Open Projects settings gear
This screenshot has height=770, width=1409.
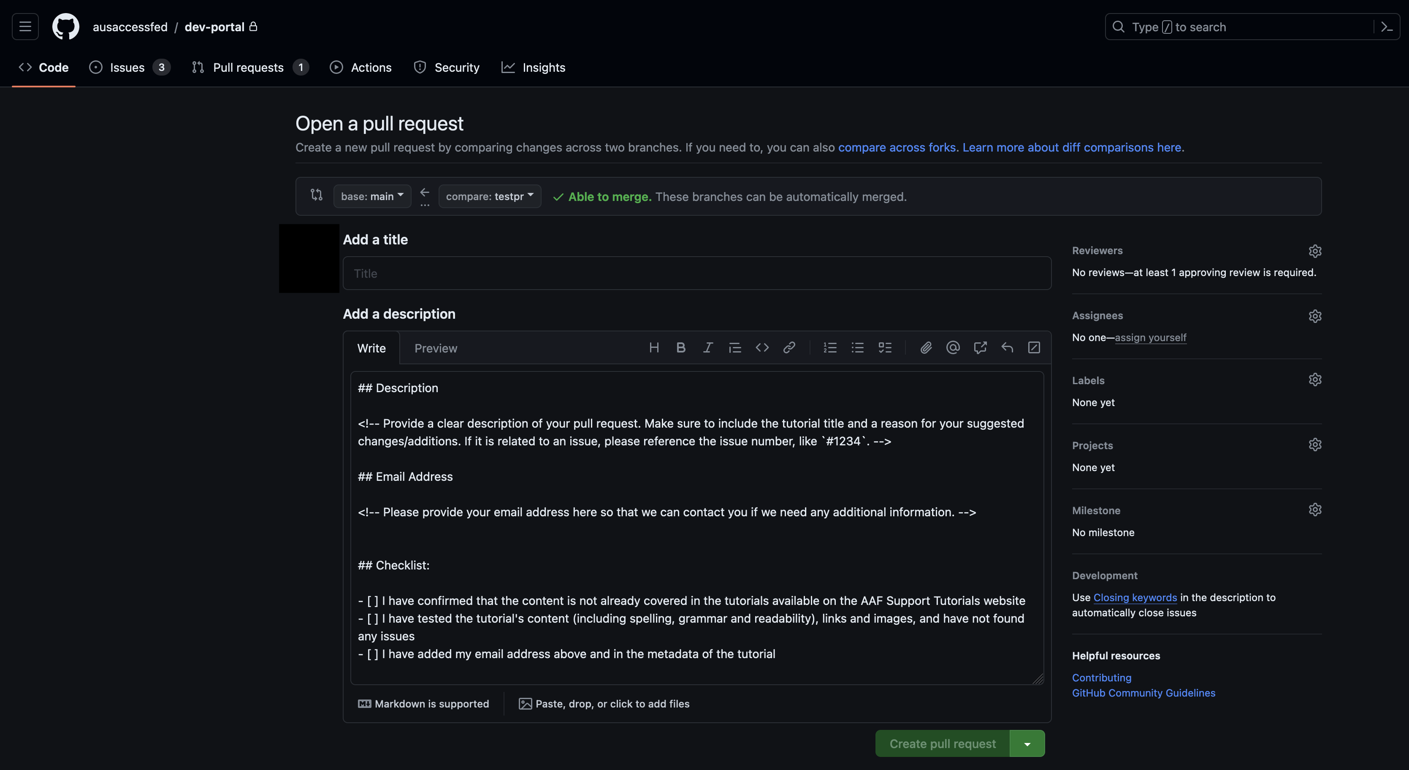(x=1315, y=445)
